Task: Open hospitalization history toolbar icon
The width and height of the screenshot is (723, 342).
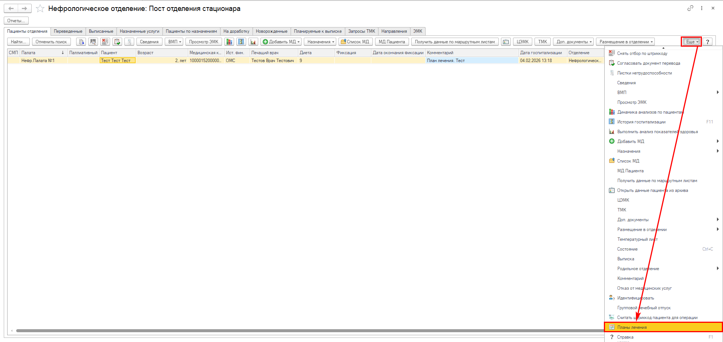Action: tap(241, 42)
